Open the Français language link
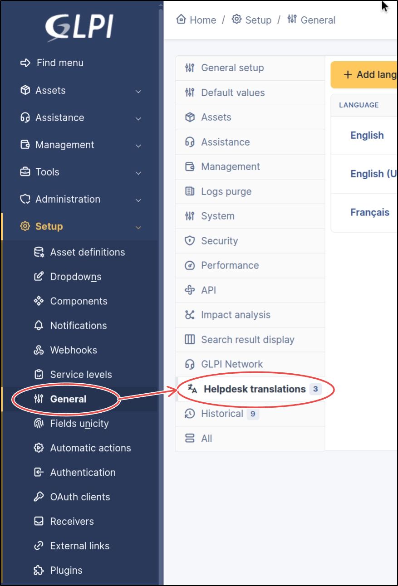398x586 pixels. tap(370, 212)
